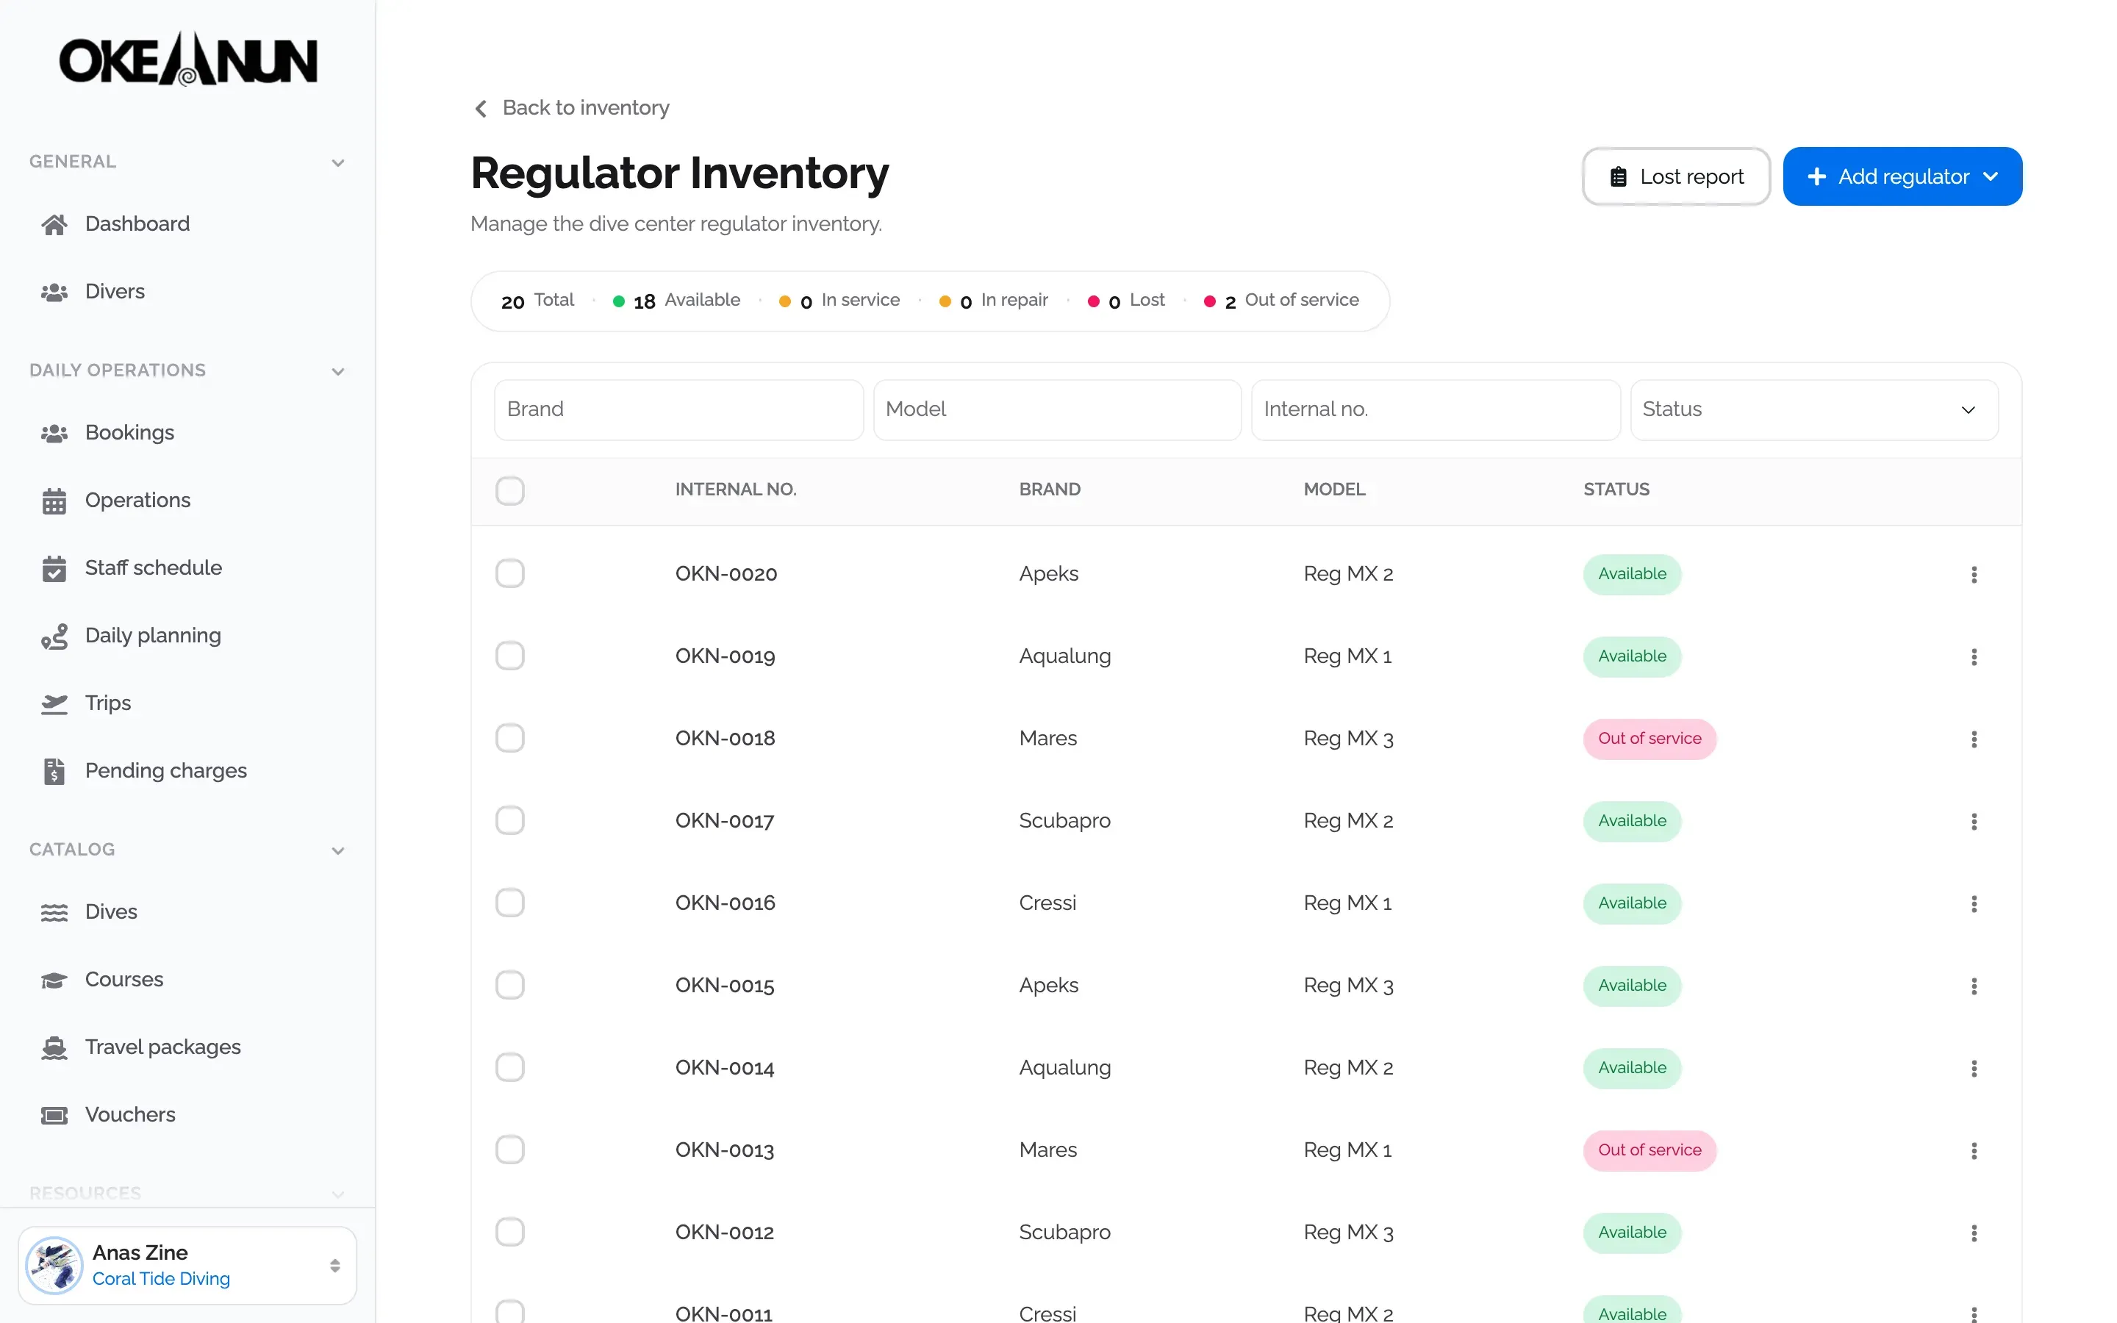This screenshot has width=2117, height=1323.
Task: Collapse the GENERAL sidebar section
Action: [x=337, y=162]
